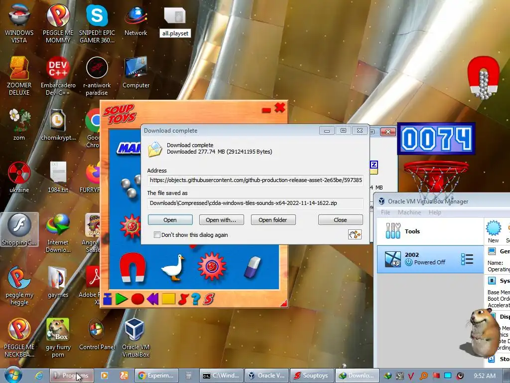Select the chomikrypt clock icon

(58, 124)
